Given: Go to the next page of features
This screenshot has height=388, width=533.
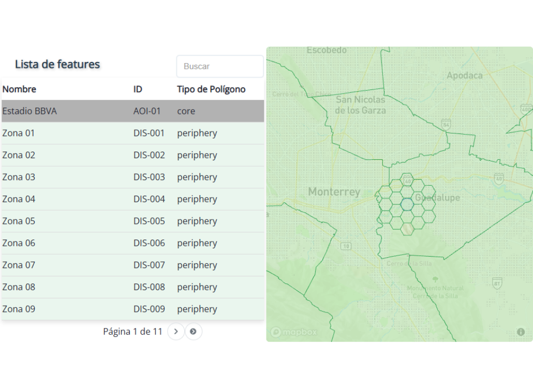Looking at the screenshot, I should [x=176, y=331].
